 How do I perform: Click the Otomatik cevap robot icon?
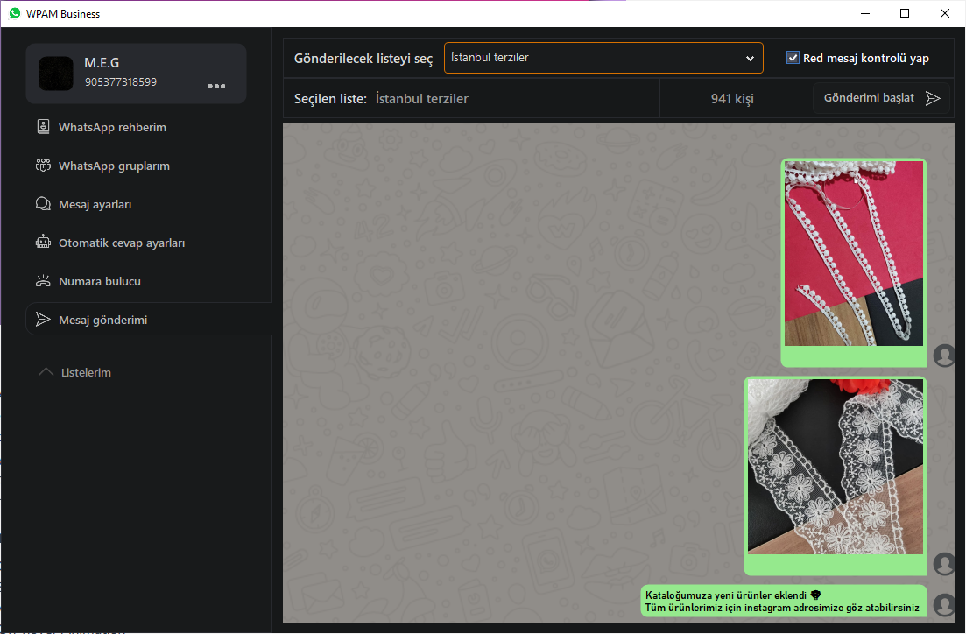[x=43, y=243]
